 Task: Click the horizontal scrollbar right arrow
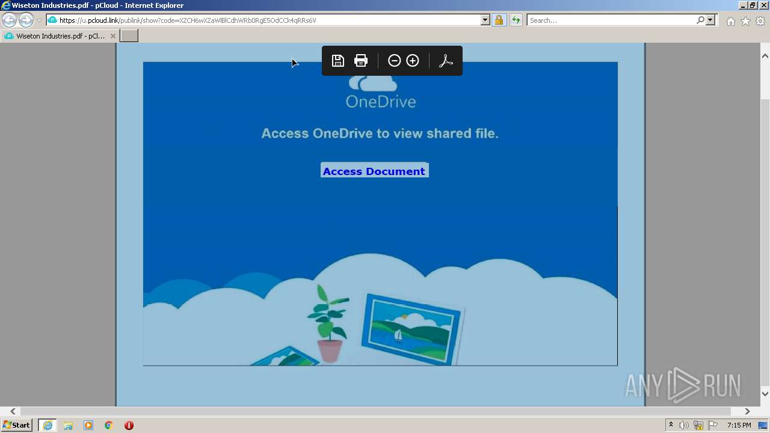(x=747, y=411)
